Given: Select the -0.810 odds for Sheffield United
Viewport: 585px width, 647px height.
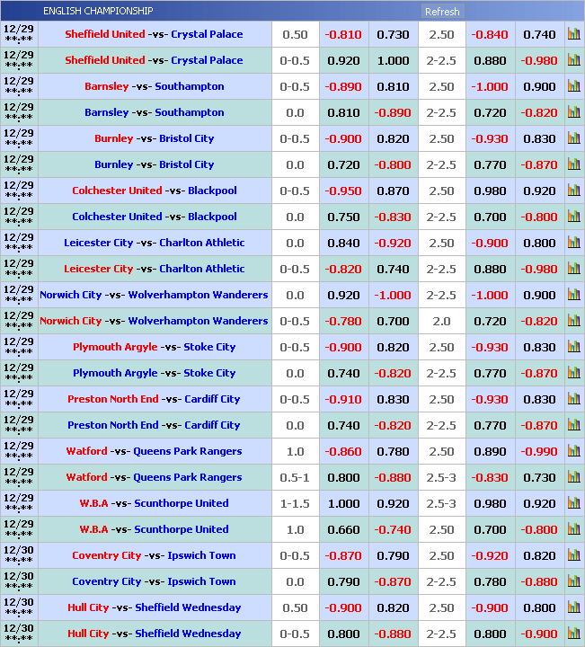Looking at the screenshot, I should pyautogui.click(x=342, y=34).
